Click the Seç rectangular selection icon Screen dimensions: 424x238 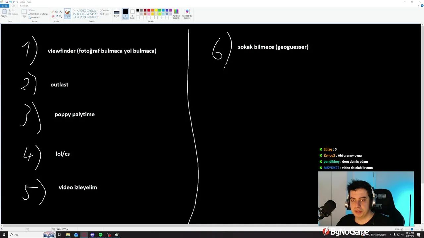(x=24, y=12)
